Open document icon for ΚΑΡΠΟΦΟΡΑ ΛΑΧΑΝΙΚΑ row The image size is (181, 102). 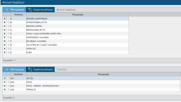click(8, 37)
